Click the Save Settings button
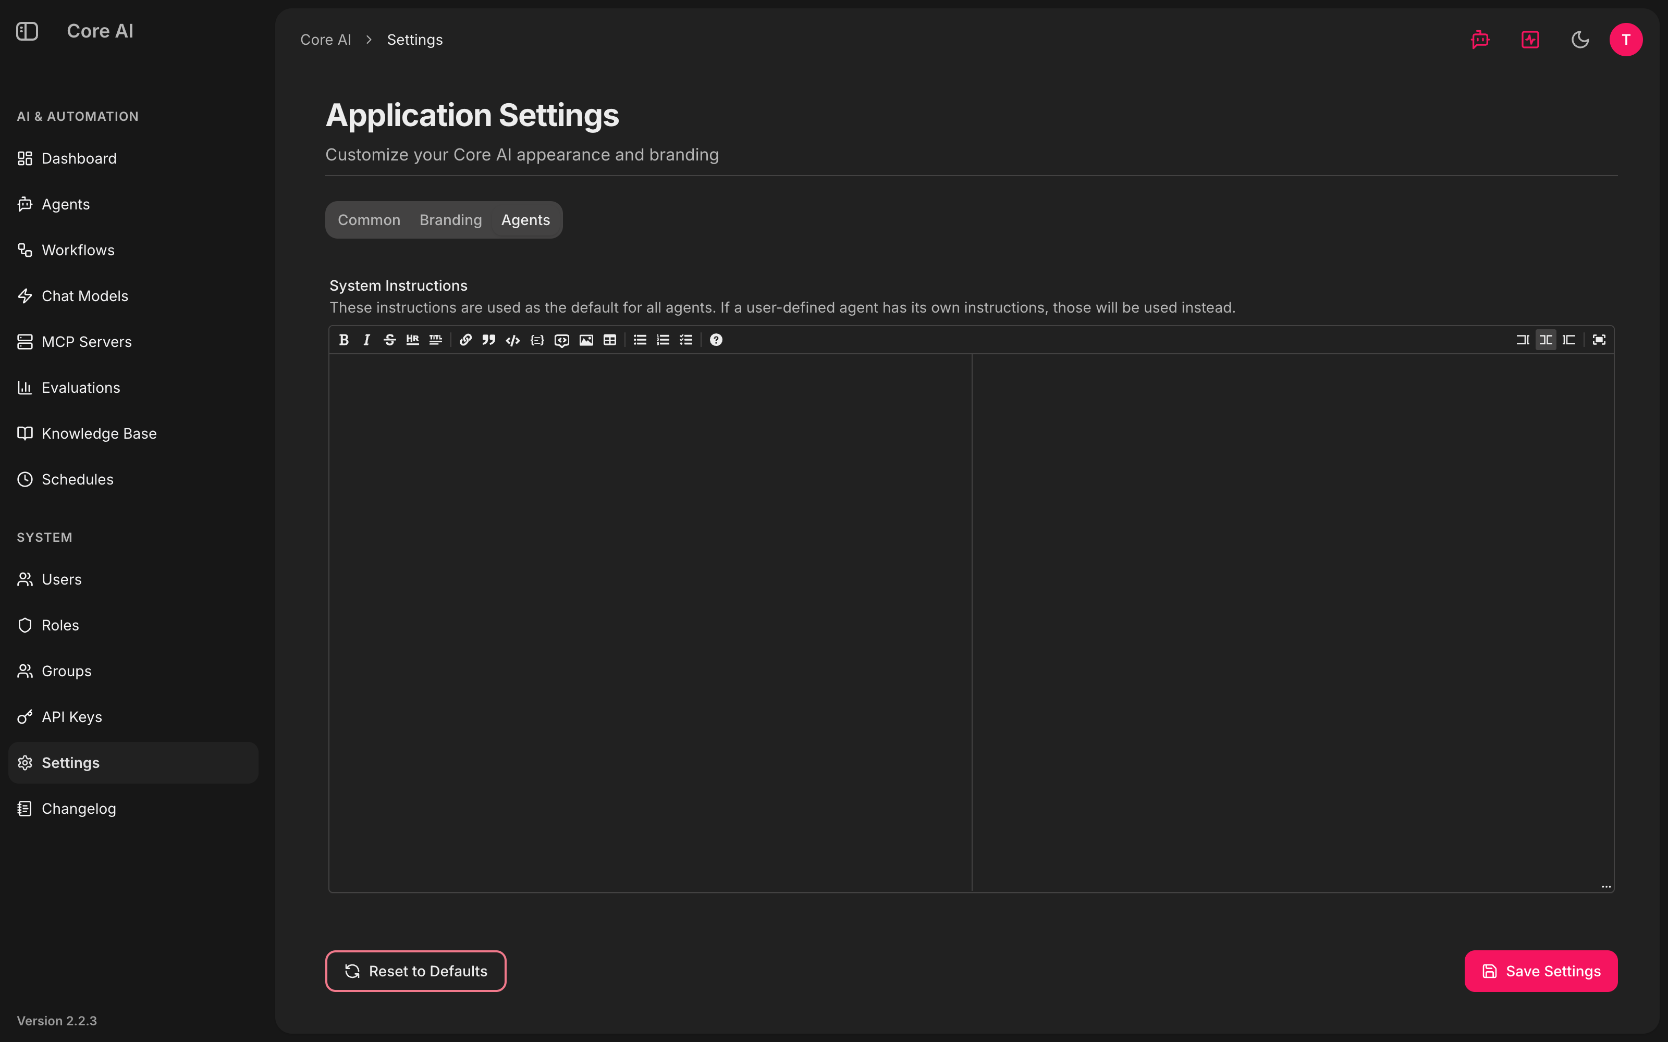Viewport: 1668px width, 1042px height. (1540, 971)
